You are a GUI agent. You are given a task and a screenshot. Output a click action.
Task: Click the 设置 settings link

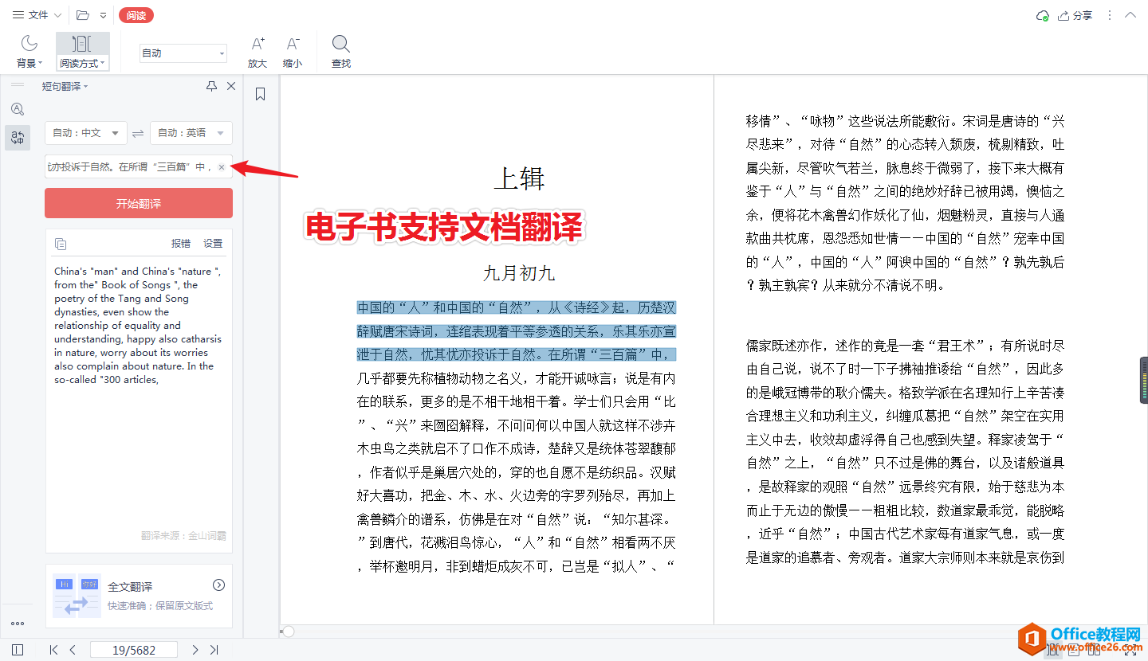tap(213, 244)
